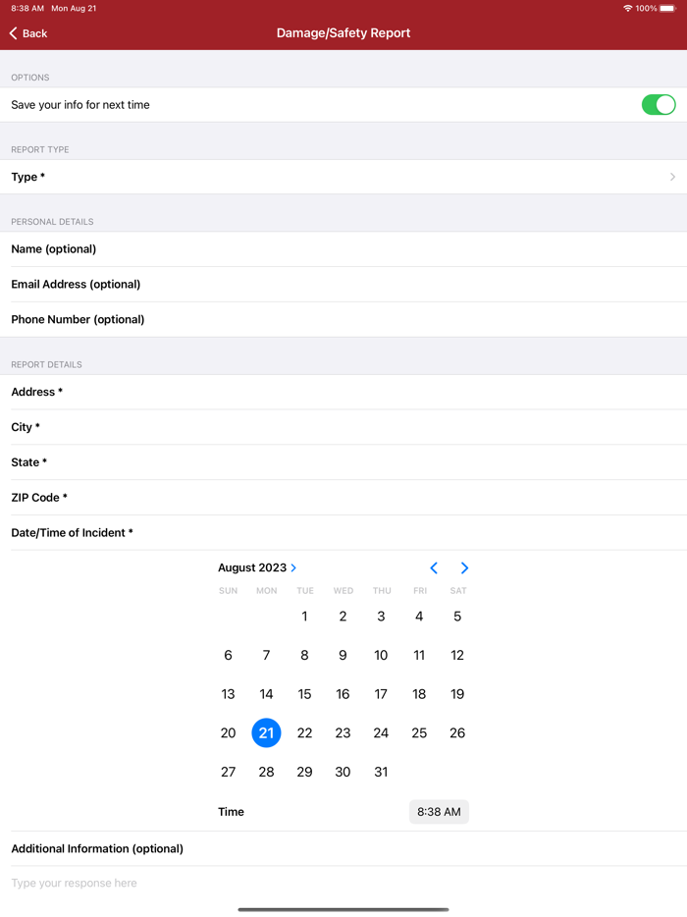Select date 28 in calendar

266,772
